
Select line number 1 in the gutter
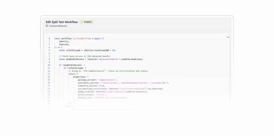coord(49,38)
